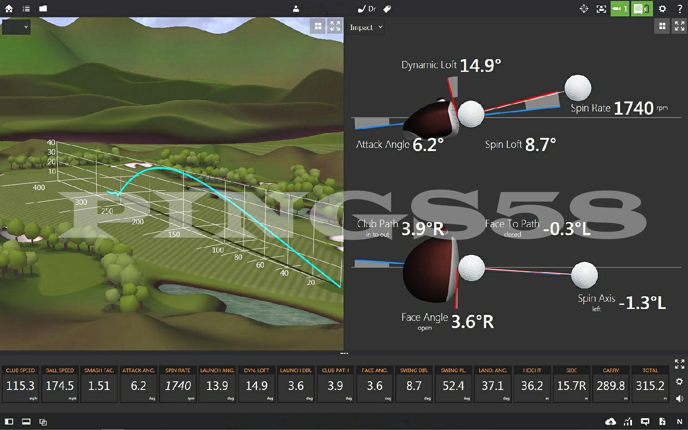Go to the home screen

[9, 9]
